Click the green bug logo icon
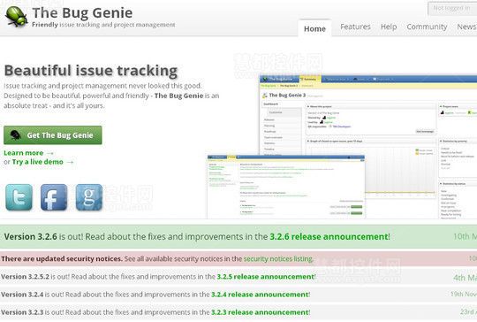 click(x=17, y=17)
